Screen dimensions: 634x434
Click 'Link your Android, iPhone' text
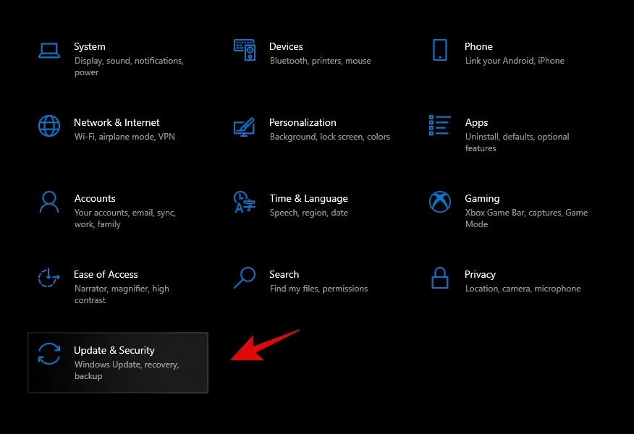tap(515, 61)
